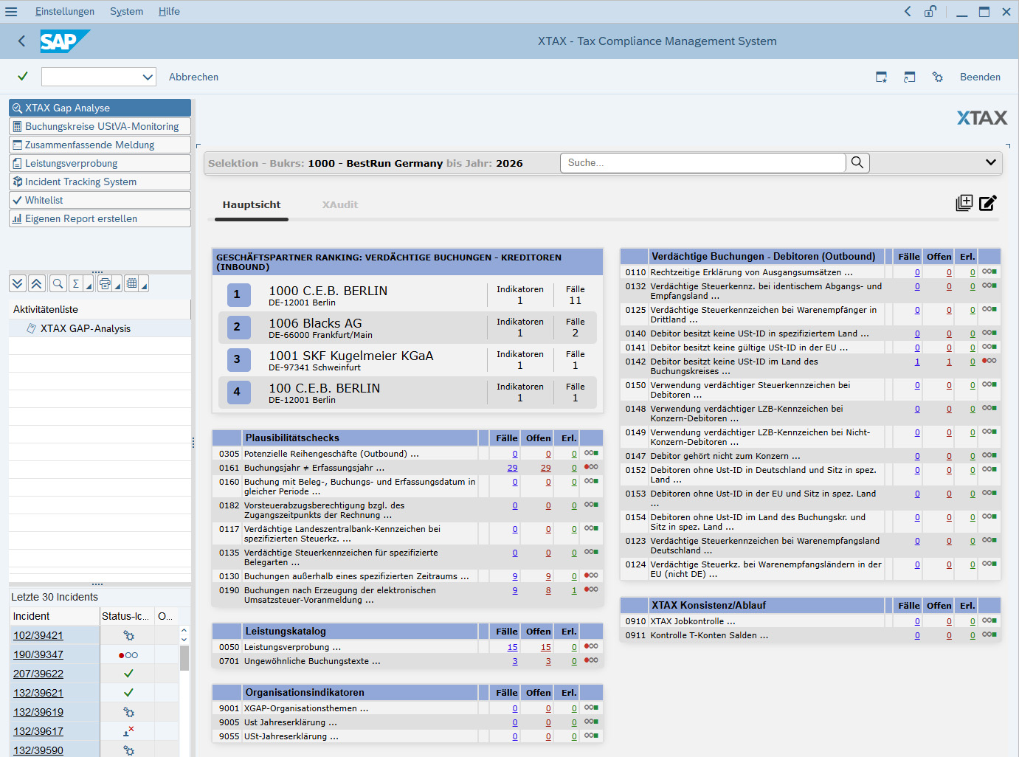Viewport: 1019px width, 757px height.
Task: Click the green traffic light for check 0910
Action: pyautogui.click(x=989, y=621)
